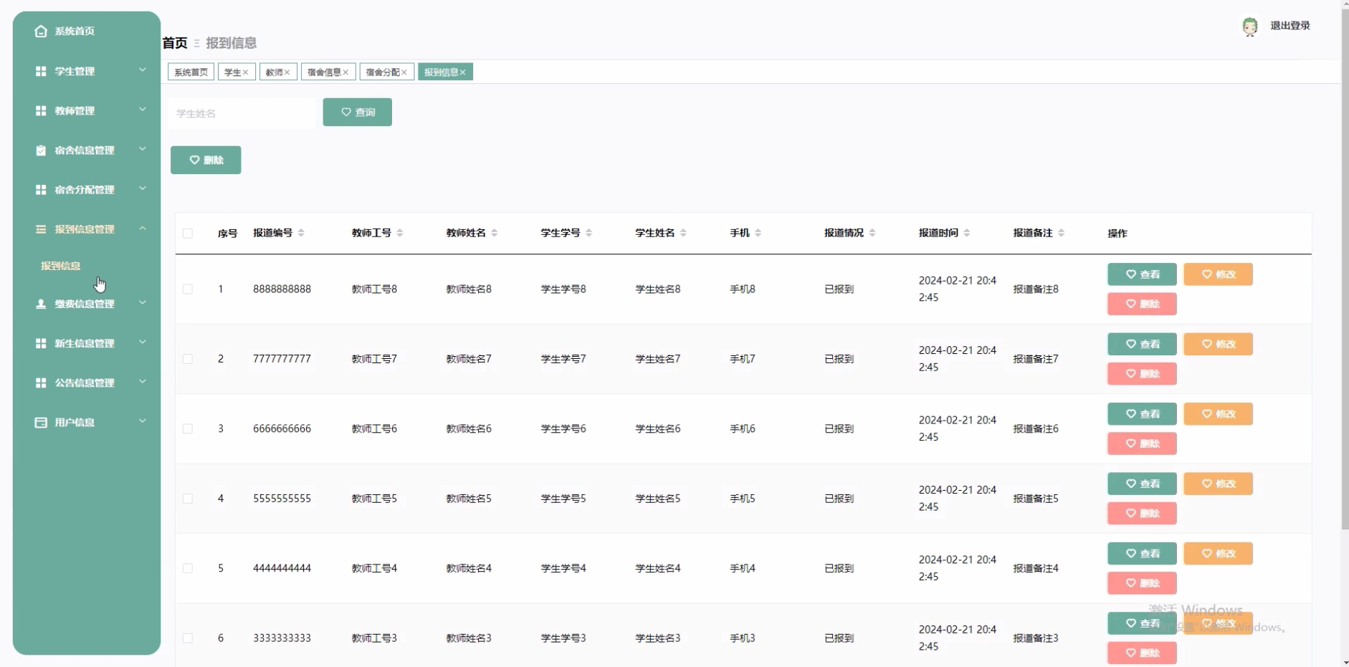Close the 宿舍分配 tab with its X icon
Screen dimensions: 1349x667
(404, 72)
